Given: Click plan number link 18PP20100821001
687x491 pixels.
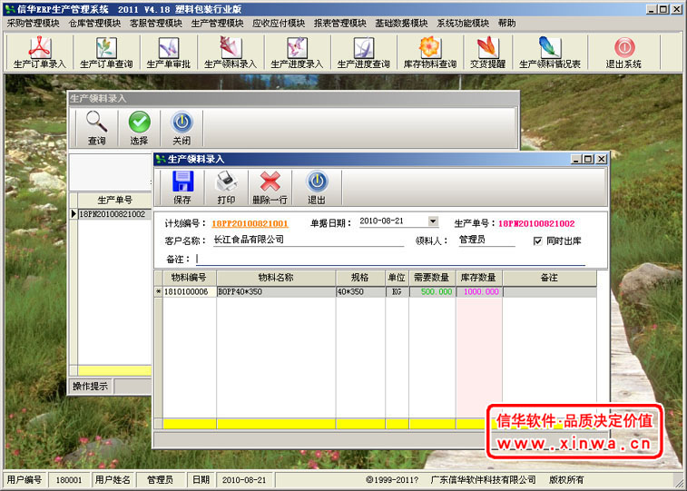Looking at the screenshot, I should (x=250, y=224).
